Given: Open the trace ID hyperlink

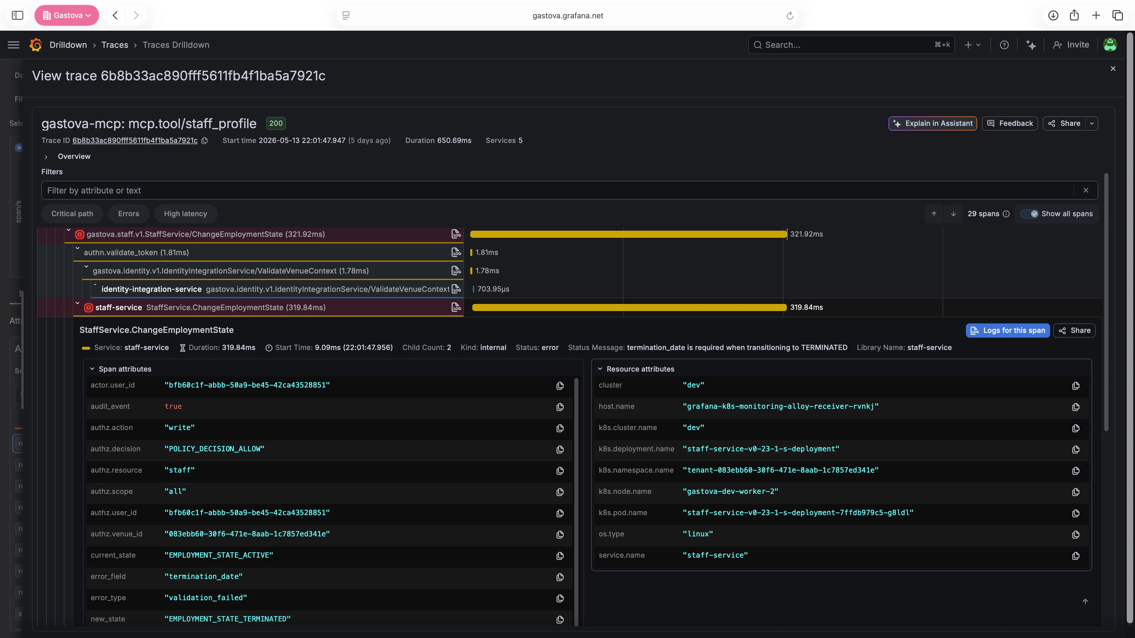Looking at the screenshot, I should pos(135,141).
